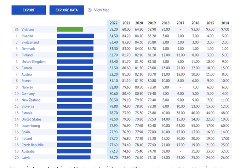Click Latvia's blue score bar
Screen dimensions: 252x168
(x=74, y=157)
